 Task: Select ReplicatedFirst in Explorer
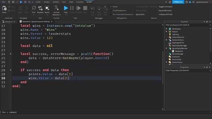click(x=178, y=43)
